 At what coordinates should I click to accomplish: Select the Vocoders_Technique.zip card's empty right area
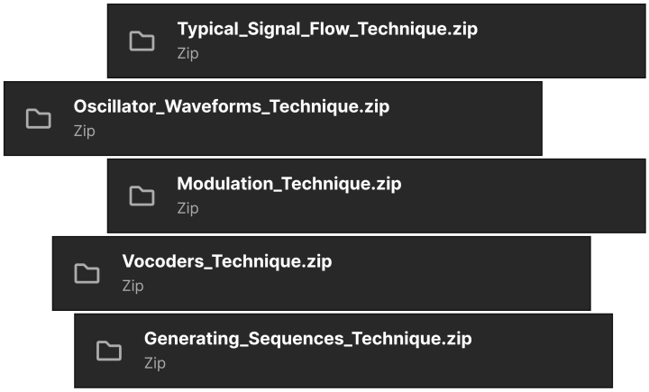[x=463, y=273]
